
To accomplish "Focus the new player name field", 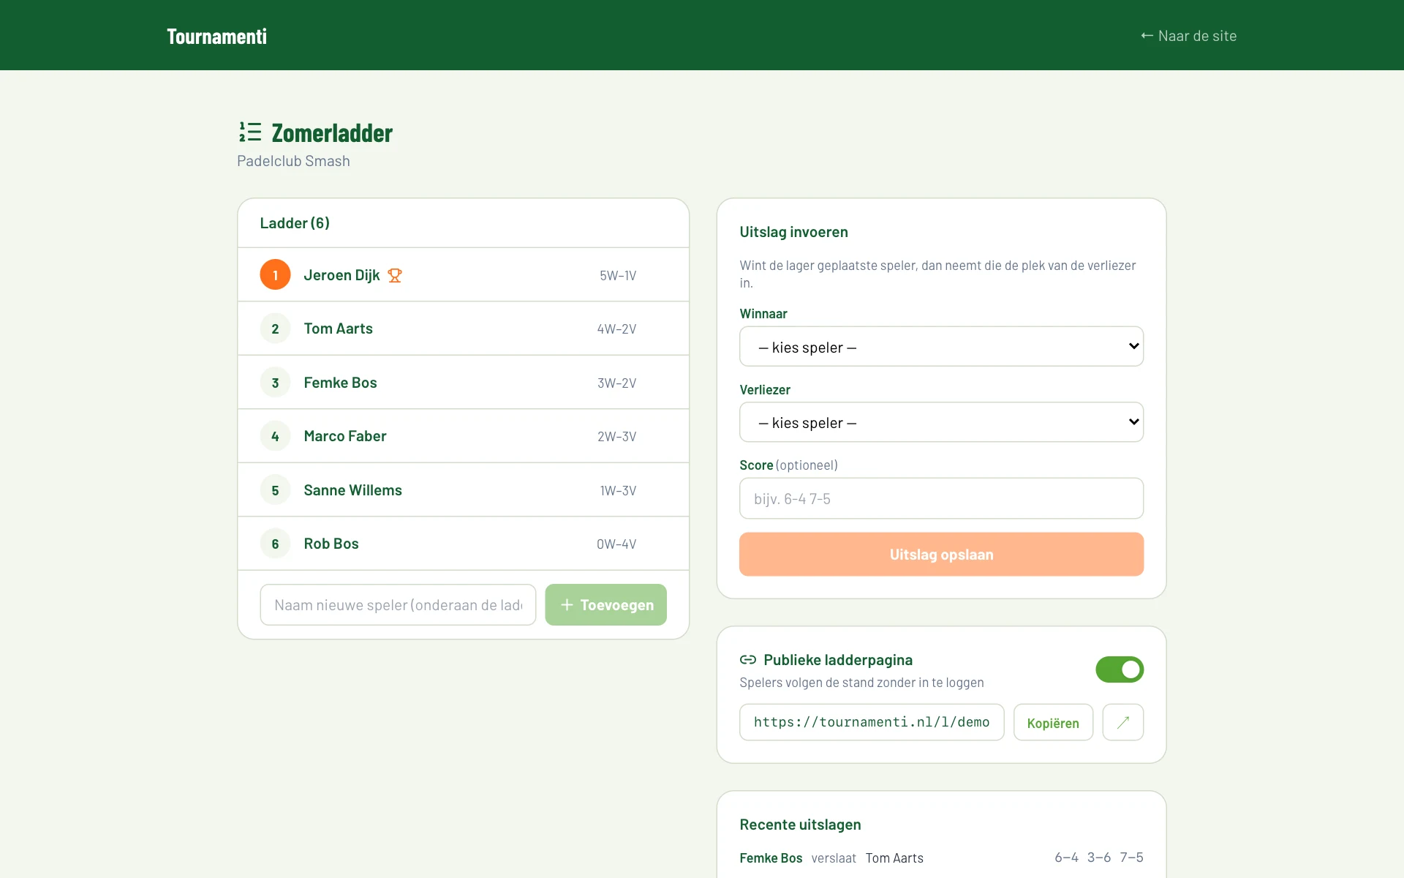I will (x=398, y=604).
